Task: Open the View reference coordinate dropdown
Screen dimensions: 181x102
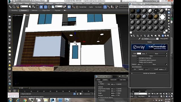Action: (59, 7)
